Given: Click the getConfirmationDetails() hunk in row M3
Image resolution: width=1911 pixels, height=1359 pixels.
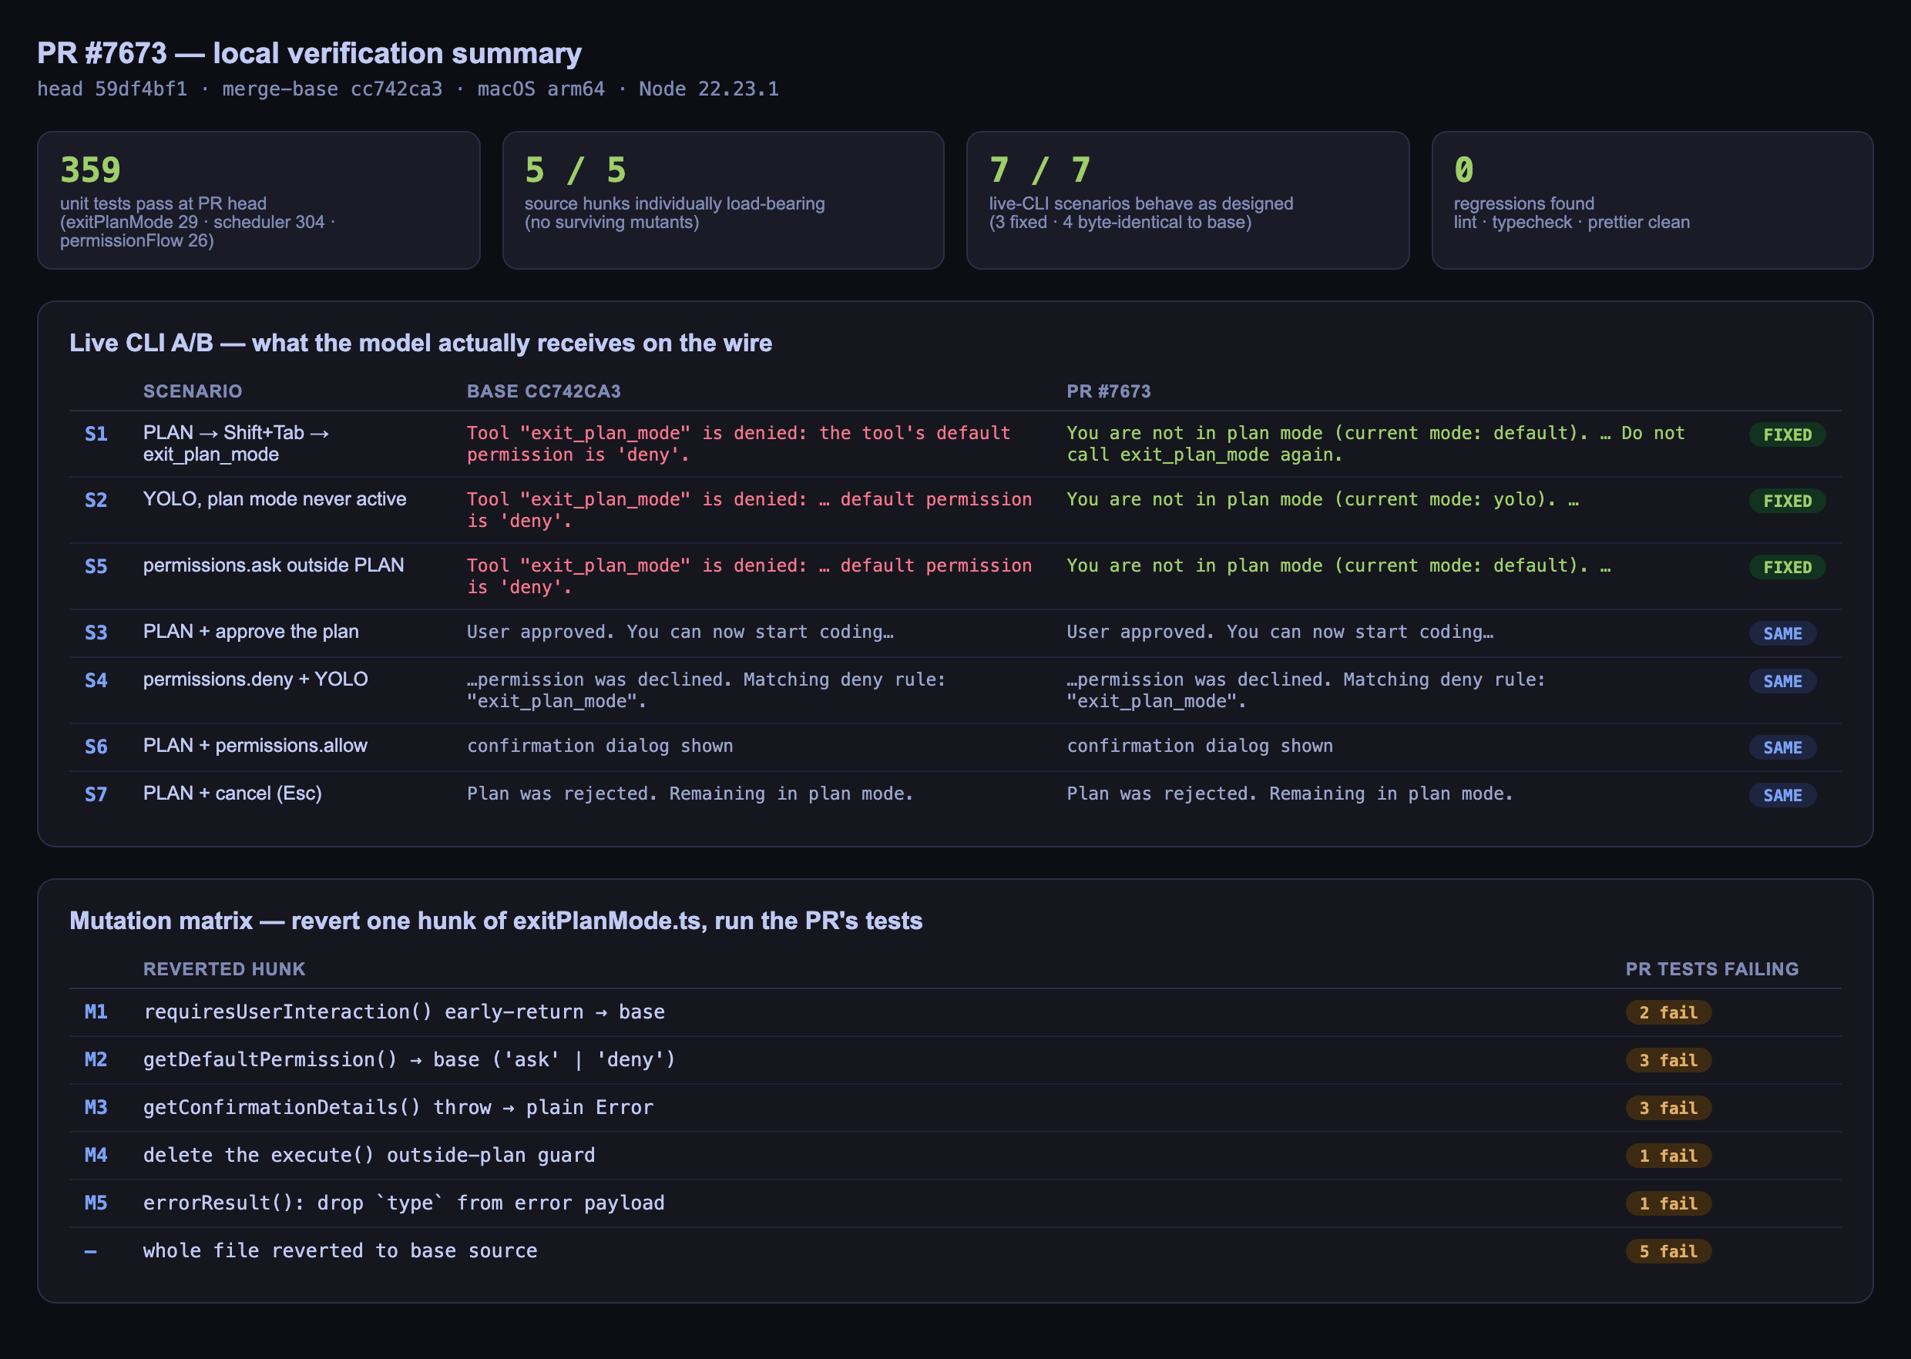Looking at the screenshot, I should click(x=398, y=1108).
